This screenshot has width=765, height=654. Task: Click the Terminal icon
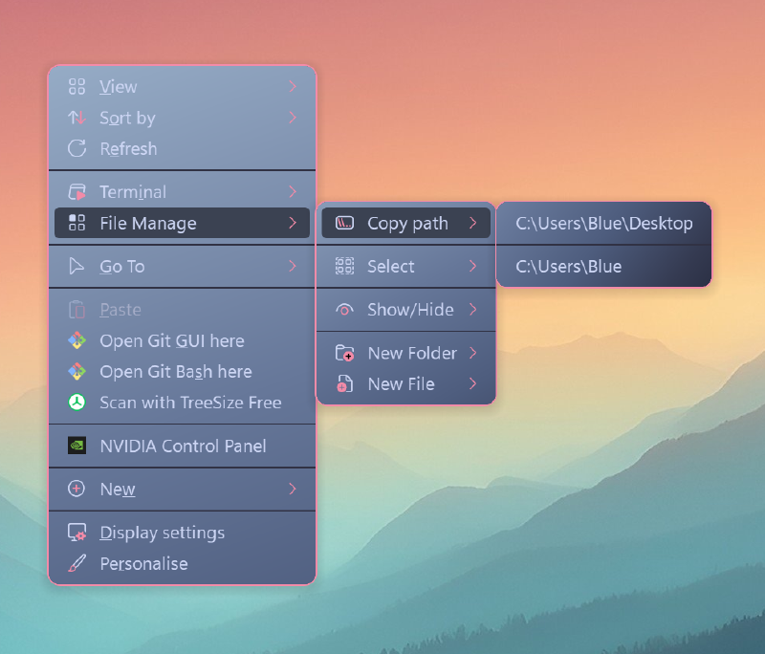tap(78, 191)
